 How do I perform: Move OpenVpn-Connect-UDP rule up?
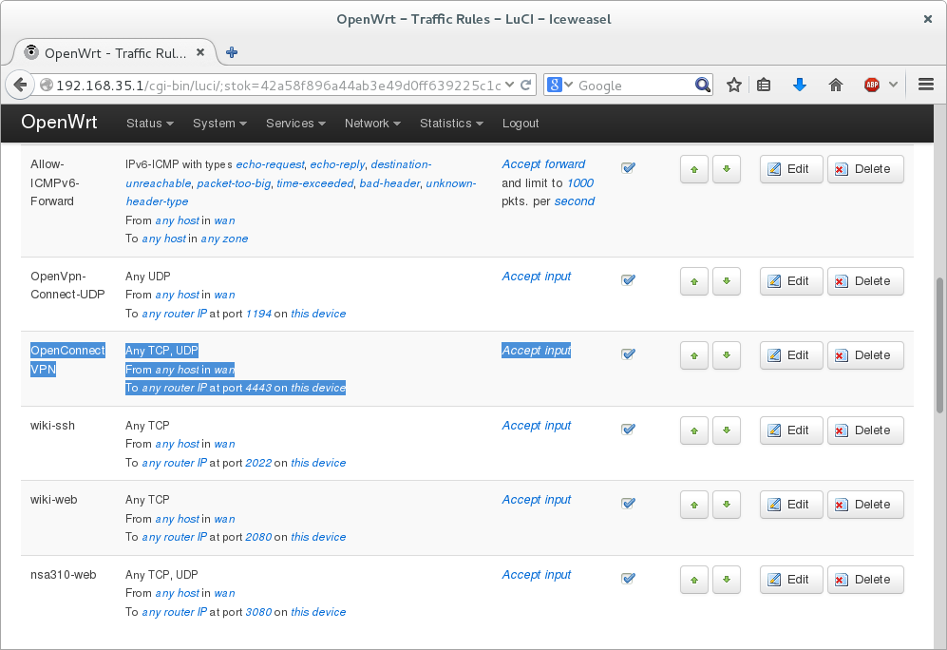(694, 281)
